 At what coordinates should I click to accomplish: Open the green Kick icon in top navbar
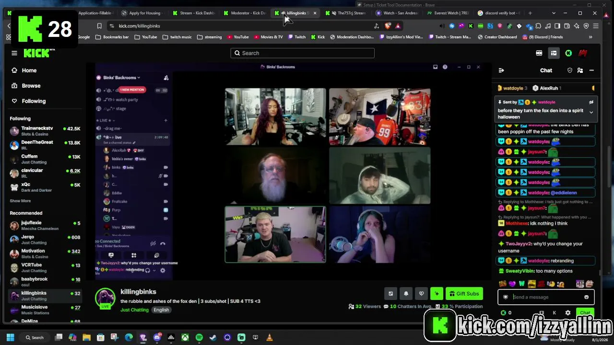point(568,53)
